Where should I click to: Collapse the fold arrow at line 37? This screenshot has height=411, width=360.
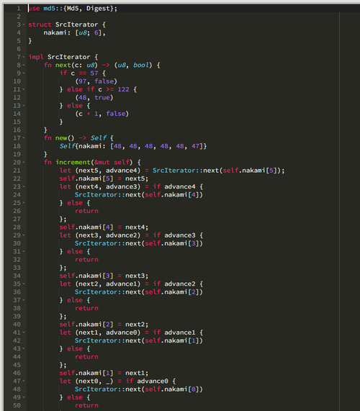tap(24, 300)
